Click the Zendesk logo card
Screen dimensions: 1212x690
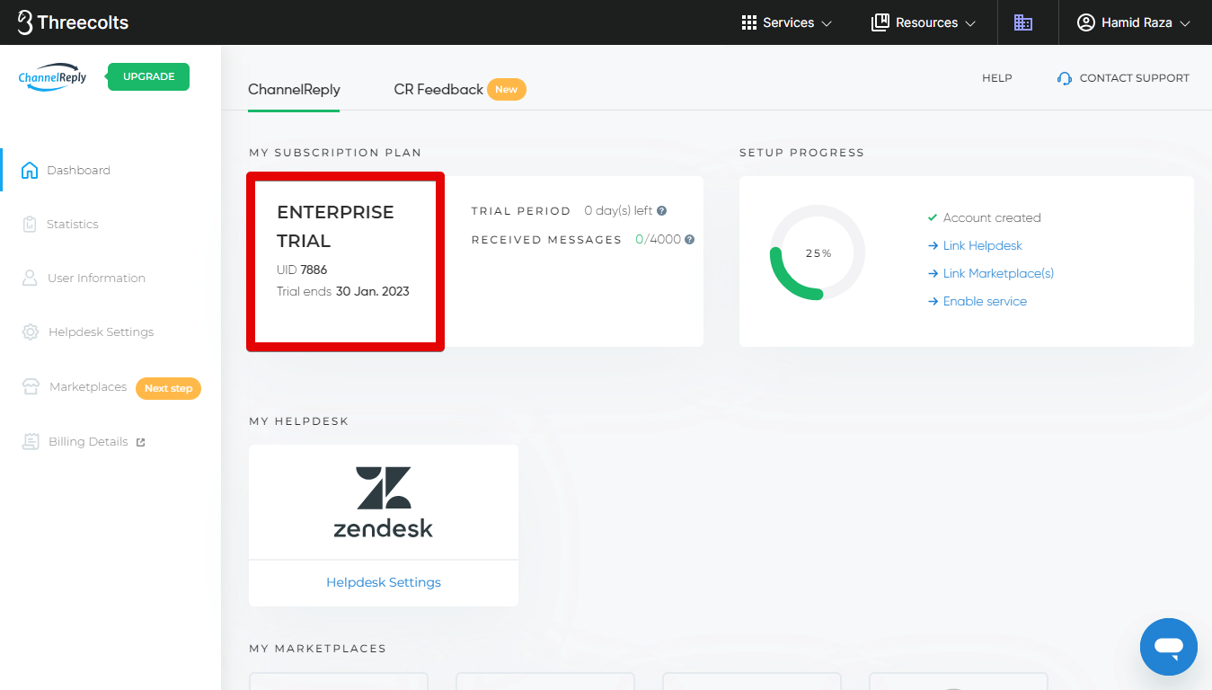coord(384,502)
